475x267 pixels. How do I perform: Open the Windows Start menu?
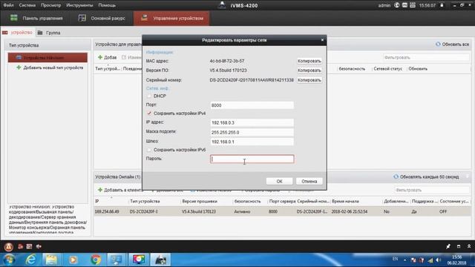(x=9, y=260)
